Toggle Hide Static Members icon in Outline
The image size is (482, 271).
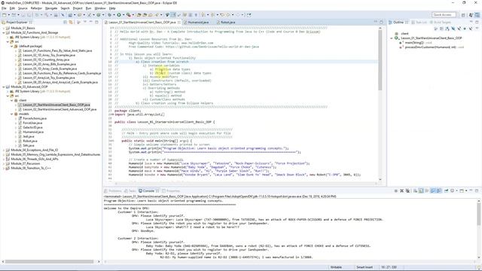pos(459,29)
